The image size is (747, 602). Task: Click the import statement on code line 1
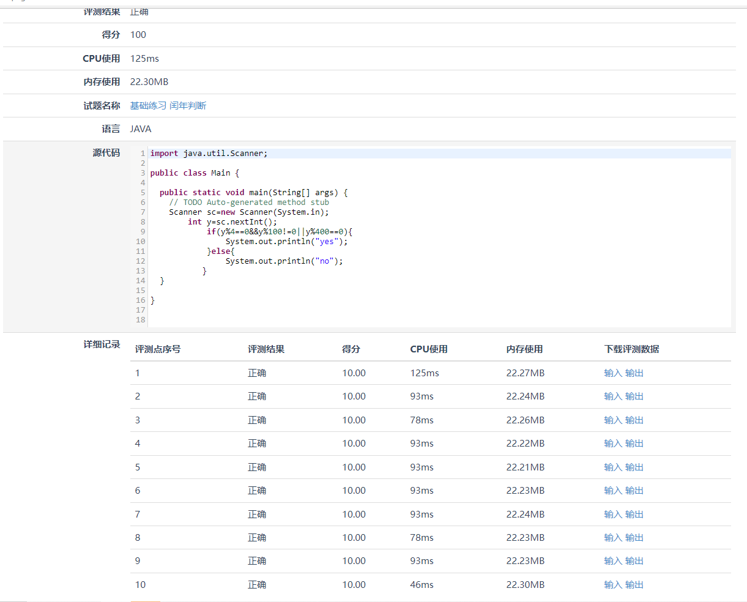[209, 154]
